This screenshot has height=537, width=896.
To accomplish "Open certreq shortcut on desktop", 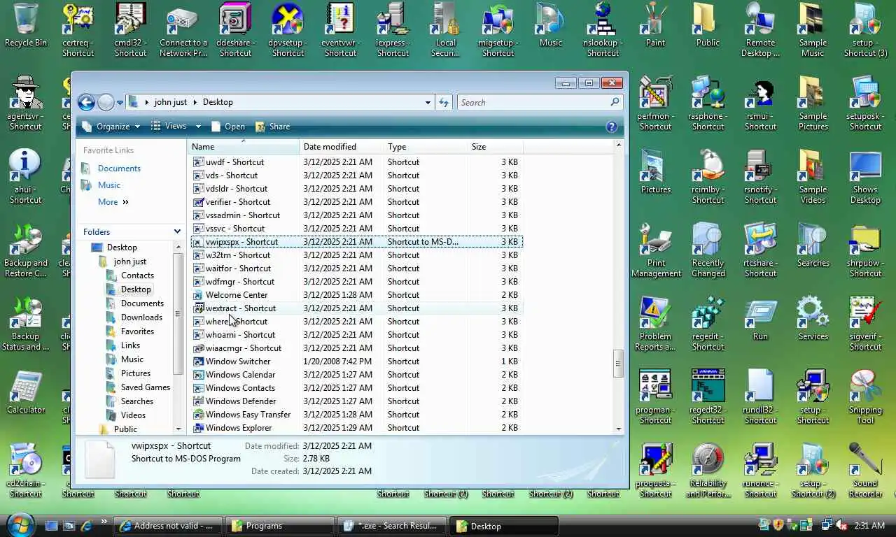I will point(78,30).
